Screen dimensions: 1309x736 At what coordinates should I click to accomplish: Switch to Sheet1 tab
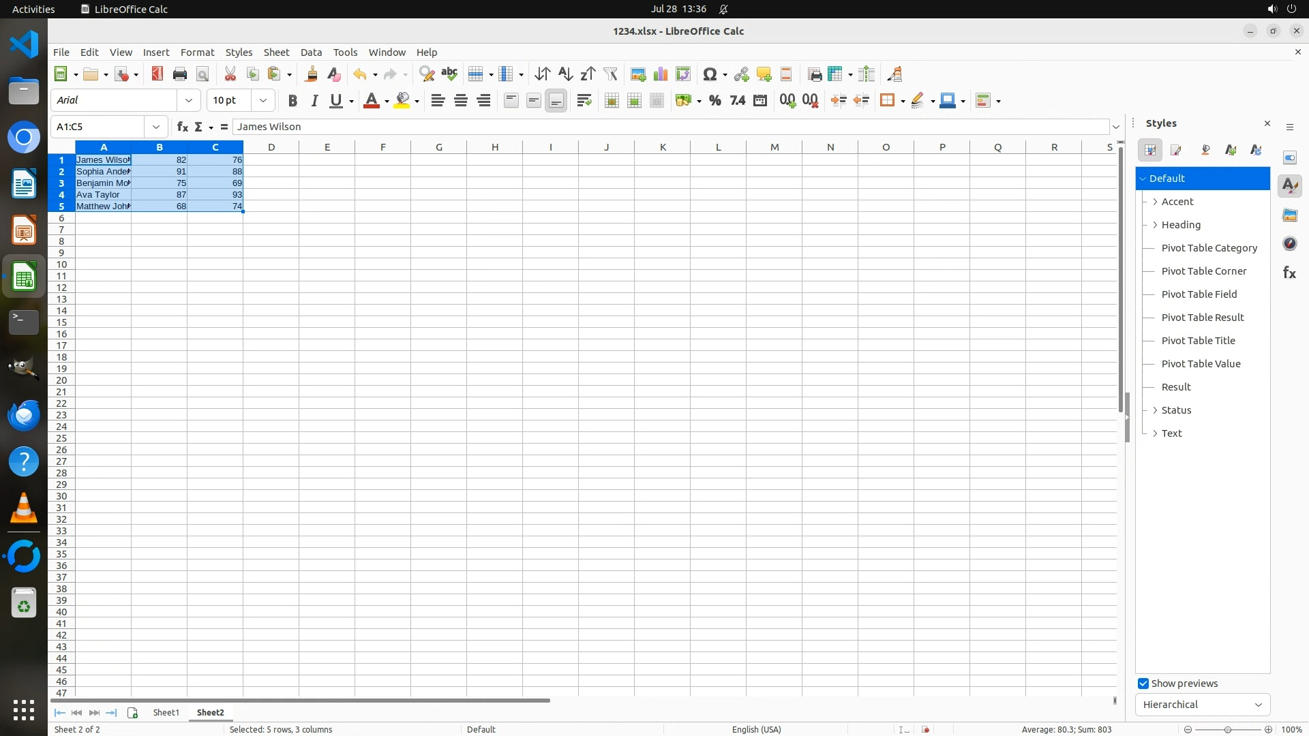[x=166, y=712]
